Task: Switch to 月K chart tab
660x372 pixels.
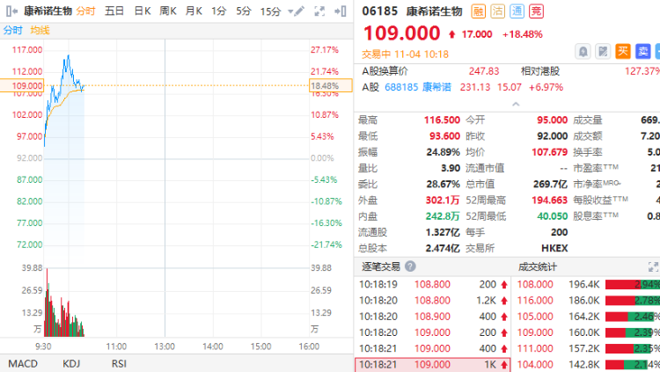Action: point(194,11)
